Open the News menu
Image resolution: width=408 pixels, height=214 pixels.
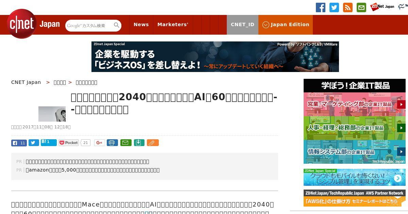(x=141, y=24)
